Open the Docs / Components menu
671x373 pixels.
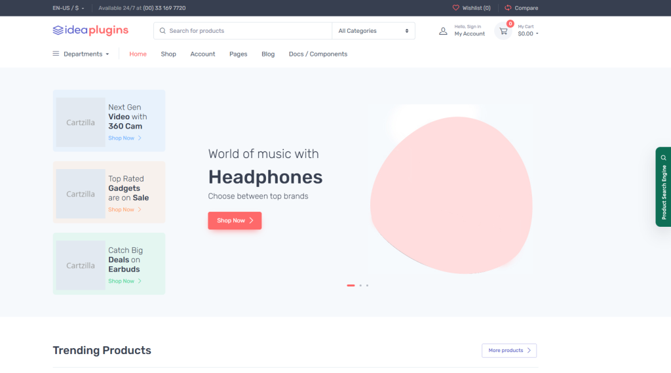[x=318, y=54]
